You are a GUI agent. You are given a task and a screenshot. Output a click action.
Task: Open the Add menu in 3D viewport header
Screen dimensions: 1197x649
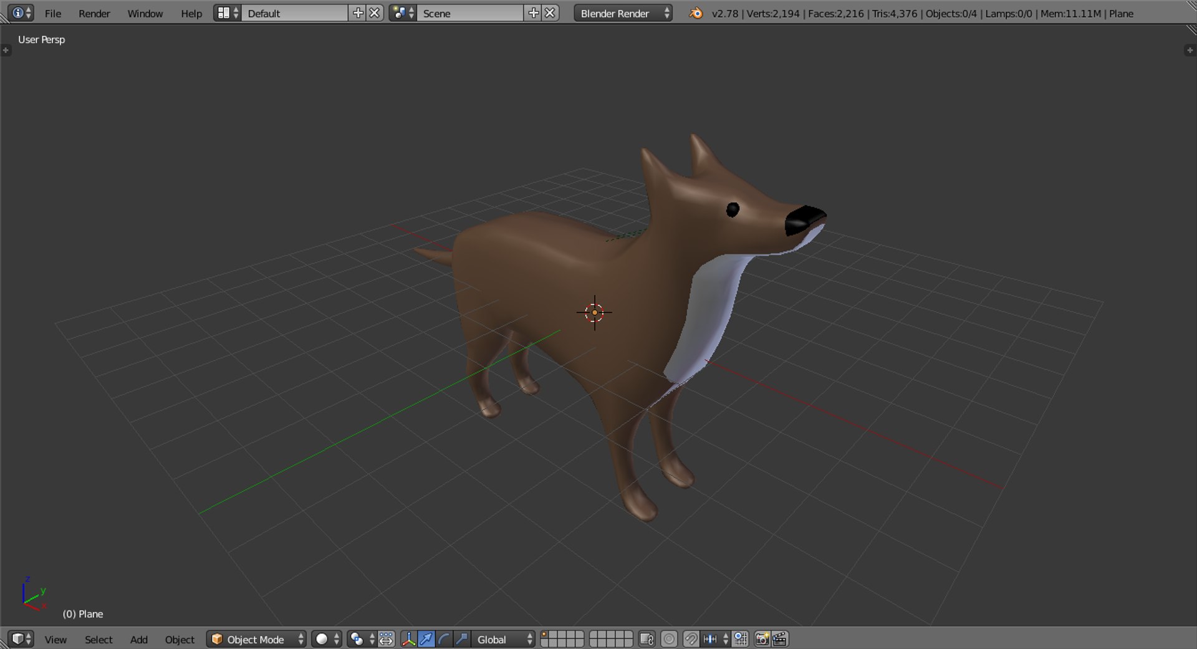(139, 640)
